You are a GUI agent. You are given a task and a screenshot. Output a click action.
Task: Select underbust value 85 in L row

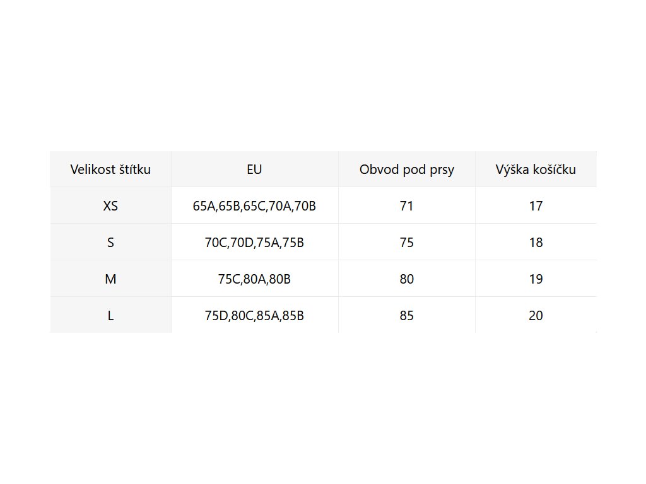click(x=407, y=316)
